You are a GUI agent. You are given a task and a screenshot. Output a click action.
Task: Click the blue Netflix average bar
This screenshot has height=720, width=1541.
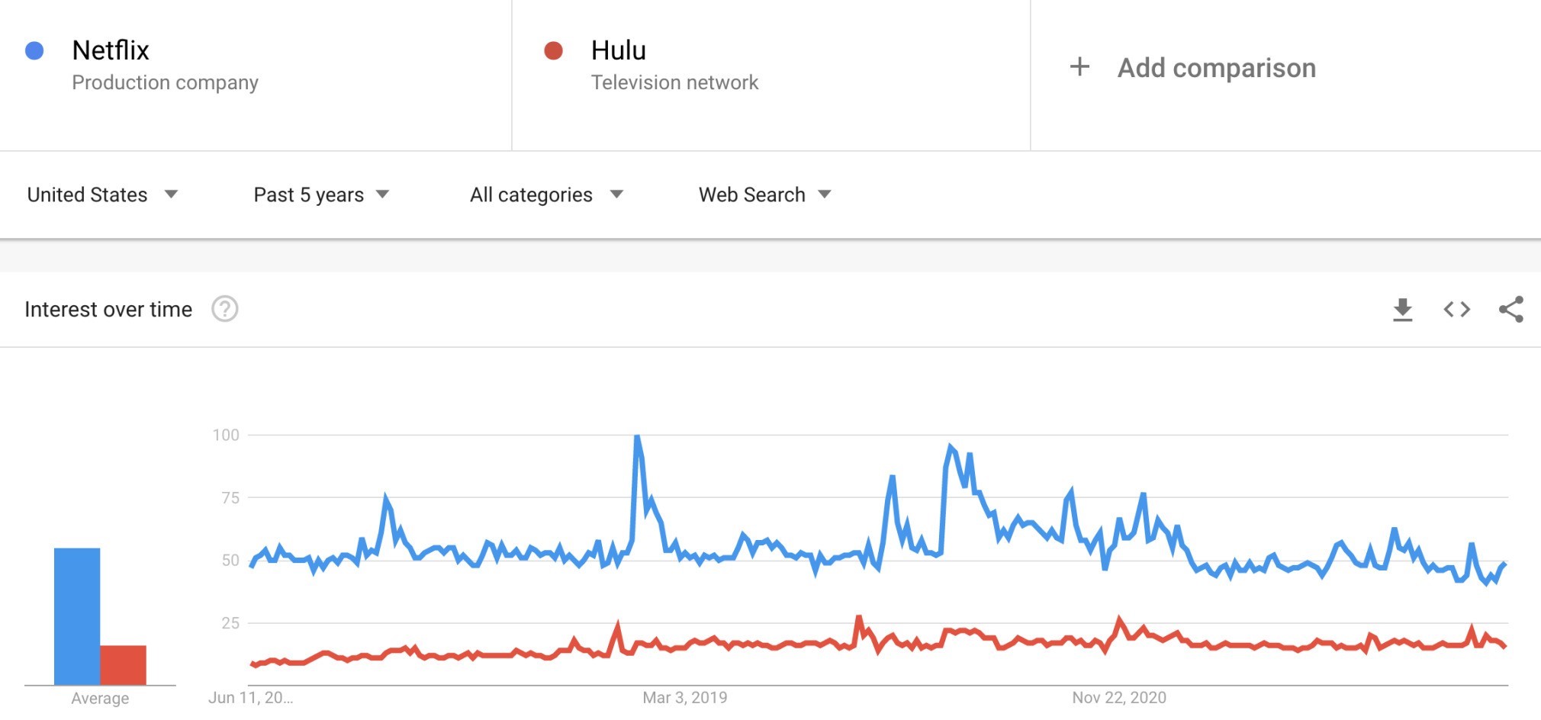click(x=77, y=616)
